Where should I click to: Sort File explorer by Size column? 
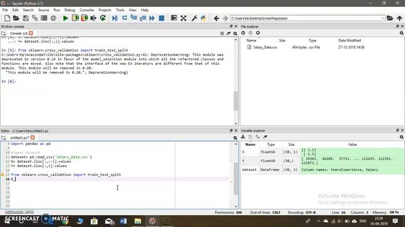click(x=282, y=40)
